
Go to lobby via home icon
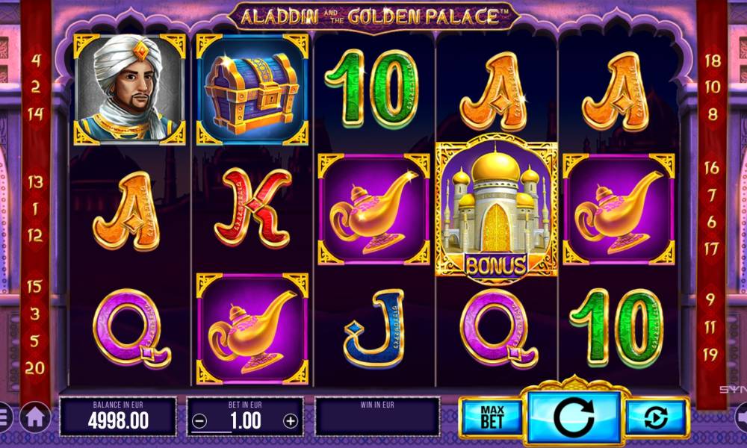pyautogui.click(x=35, y=417)
